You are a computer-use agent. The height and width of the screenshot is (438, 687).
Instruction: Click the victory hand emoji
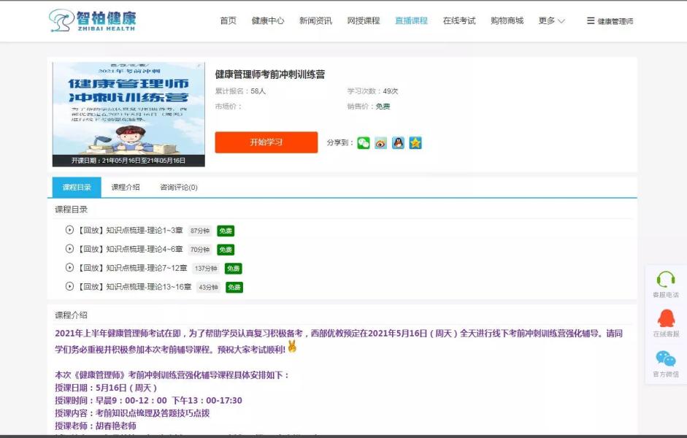coord(292,347)
